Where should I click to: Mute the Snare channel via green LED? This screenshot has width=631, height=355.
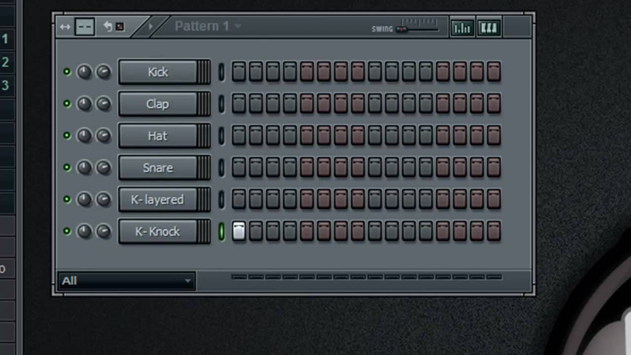[x=67, y=168]
